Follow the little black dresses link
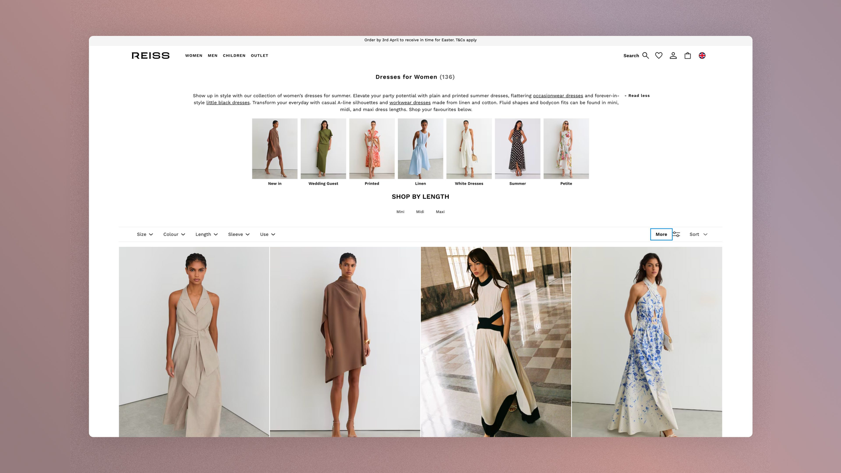The width and height of the screenshot is (841, 473). [x=228, y=103]
